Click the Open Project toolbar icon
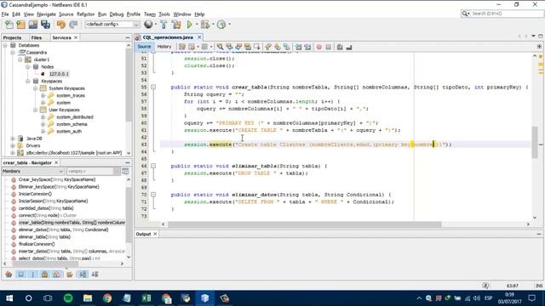This screenshot has width=545, height=306. (33, 25)
